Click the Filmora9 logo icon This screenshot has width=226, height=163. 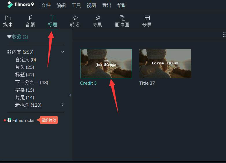[10, 5]
